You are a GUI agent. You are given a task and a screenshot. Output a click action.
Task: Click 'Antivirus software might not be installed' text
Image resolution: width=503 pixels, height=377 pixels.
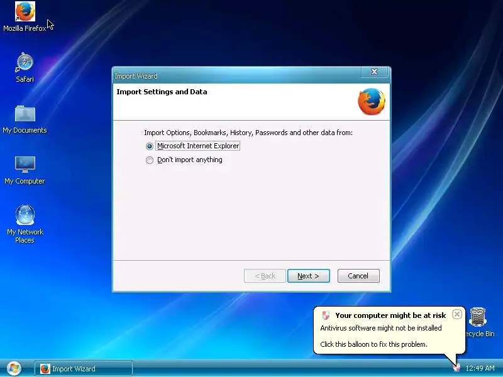tap(381, 328)
